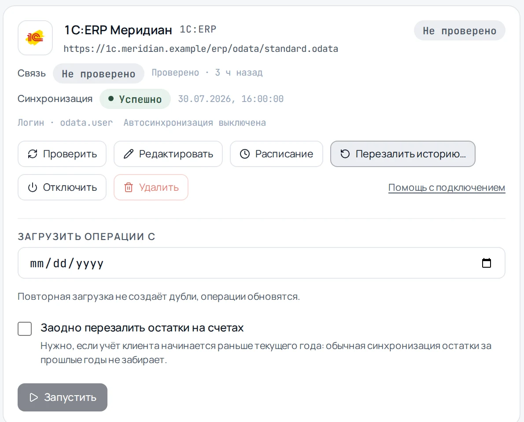Click the hint Повторная загрузка не создаёт дубли
This screenshot has width=524, height=422.
[x=159, y=297]
